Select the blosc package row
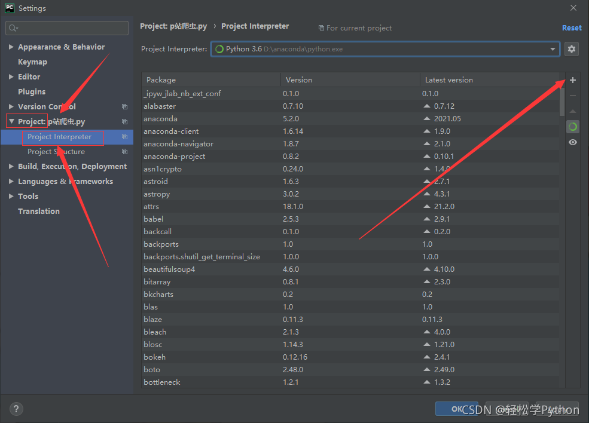The height and width of the screenshot is (423, 589). [350, 345]
